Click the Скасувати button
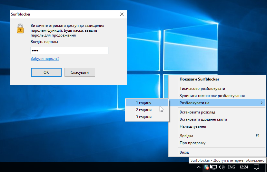This screenshot has width=267, height=172. tap(80, 72)
